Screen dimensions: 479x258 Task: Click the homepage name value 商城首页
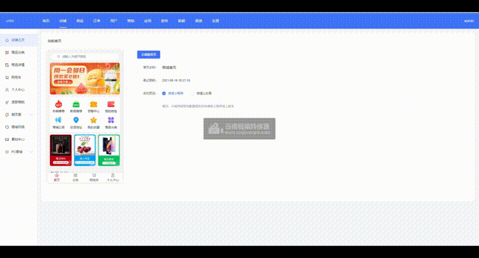tap(169, 68)
